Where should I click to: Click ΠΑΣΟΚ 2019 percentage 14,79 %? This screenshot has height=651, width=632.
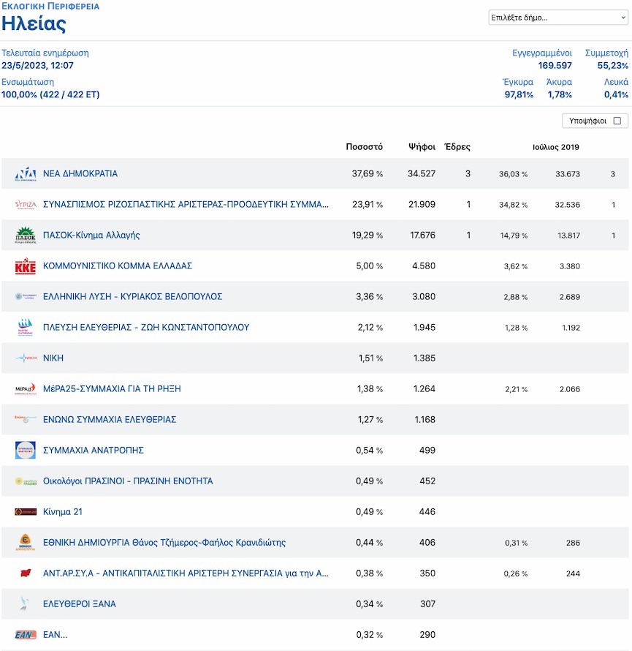coord(514,236)
